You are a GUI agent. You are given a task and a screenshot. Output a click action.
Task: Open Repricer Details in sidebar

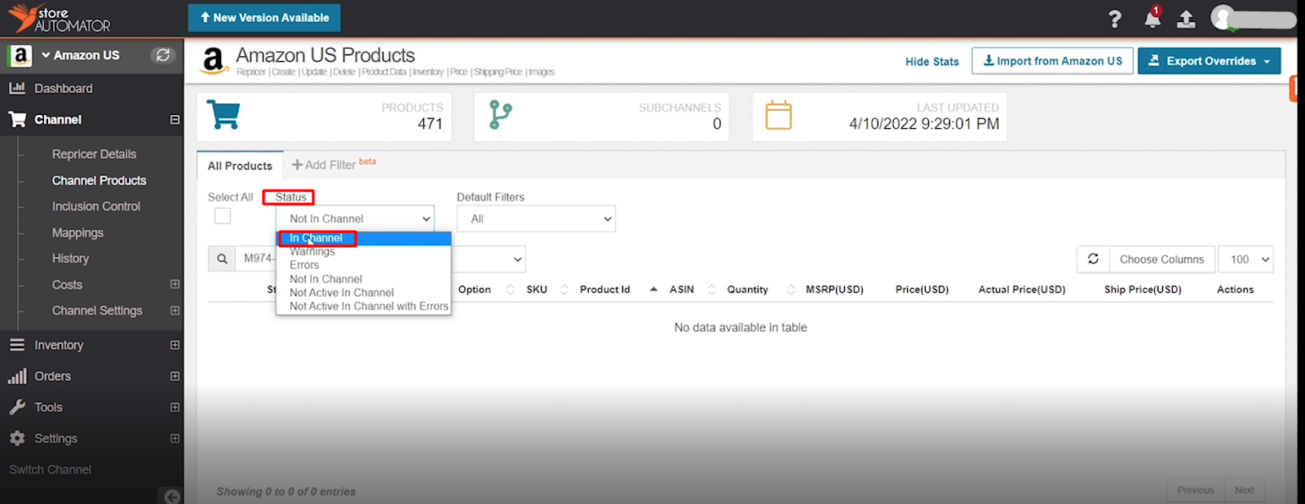point(94,154)
